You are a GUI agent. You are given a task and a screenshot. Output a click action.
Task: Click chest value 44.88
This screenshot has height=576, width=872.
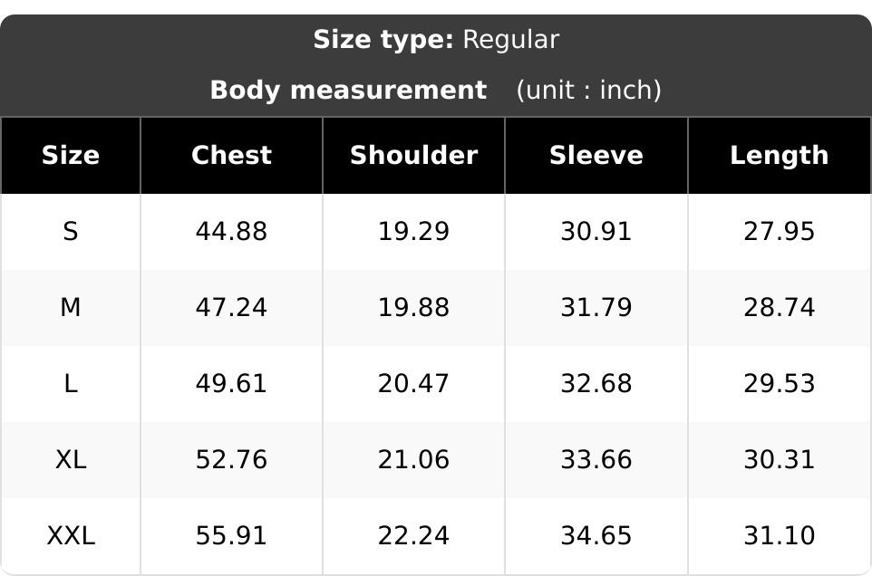tap(231, 232)
